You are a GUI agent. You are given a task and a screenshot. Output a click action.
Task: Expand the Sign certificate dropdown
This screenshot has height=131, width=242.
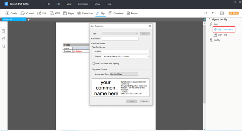[x=120, y=34]
